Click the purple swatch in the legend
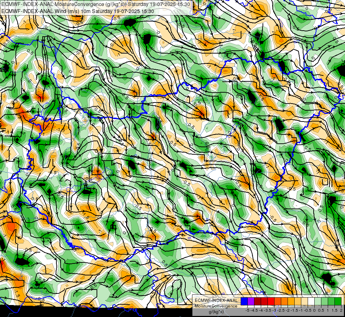This screenshot has width=345, height=317. (251, 302)
